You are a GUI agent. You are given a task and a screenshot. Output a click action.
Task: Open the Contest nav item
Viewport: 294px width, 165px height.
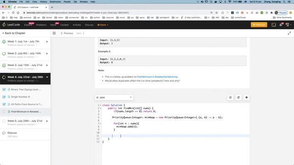[x=64, y=25]
